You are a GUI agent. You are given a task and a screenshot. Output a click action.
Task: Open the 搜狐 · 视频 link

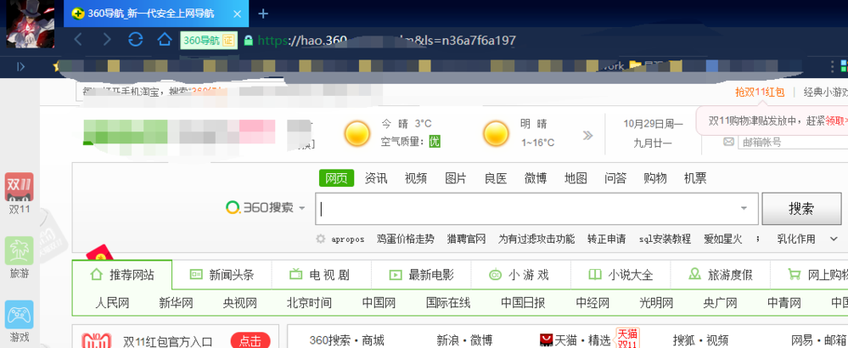700,340
